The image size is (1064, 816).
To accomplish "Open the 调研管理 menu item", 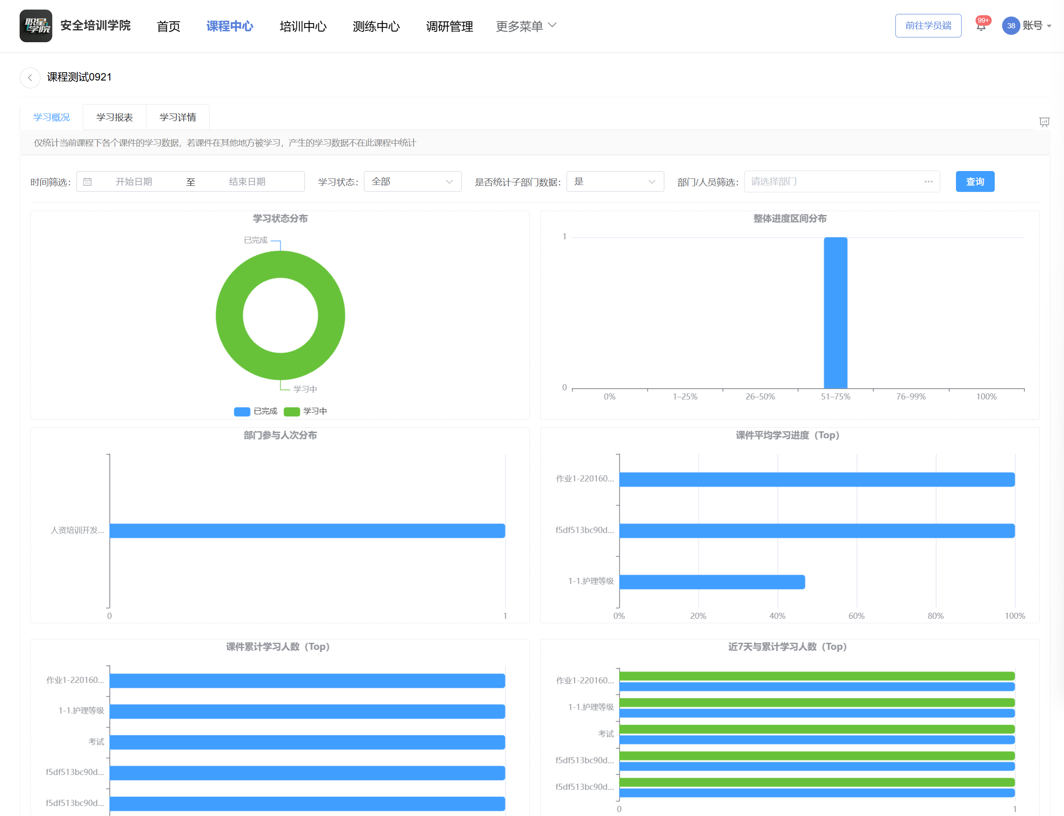I will point(449,26).
